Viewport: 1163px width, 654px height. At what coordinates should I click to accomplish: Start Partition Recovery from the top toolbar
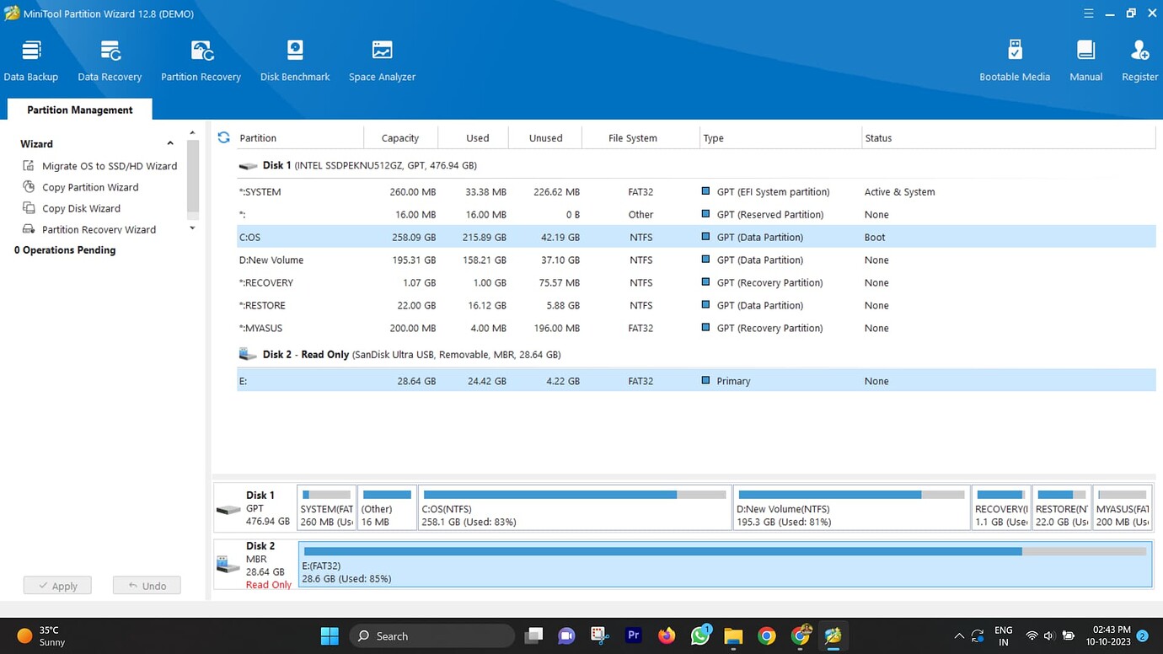tap(201, 61)
